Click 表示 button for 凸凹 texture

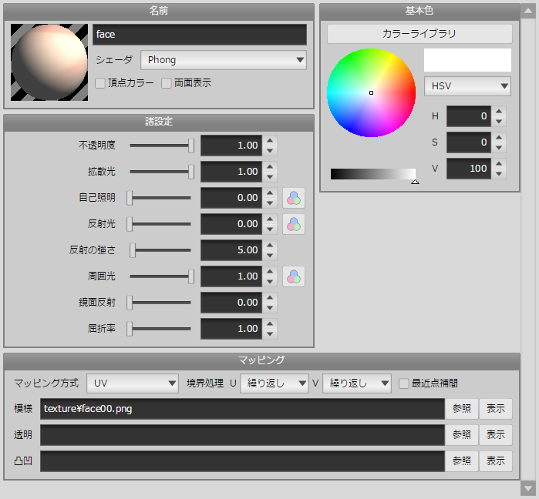496,461
